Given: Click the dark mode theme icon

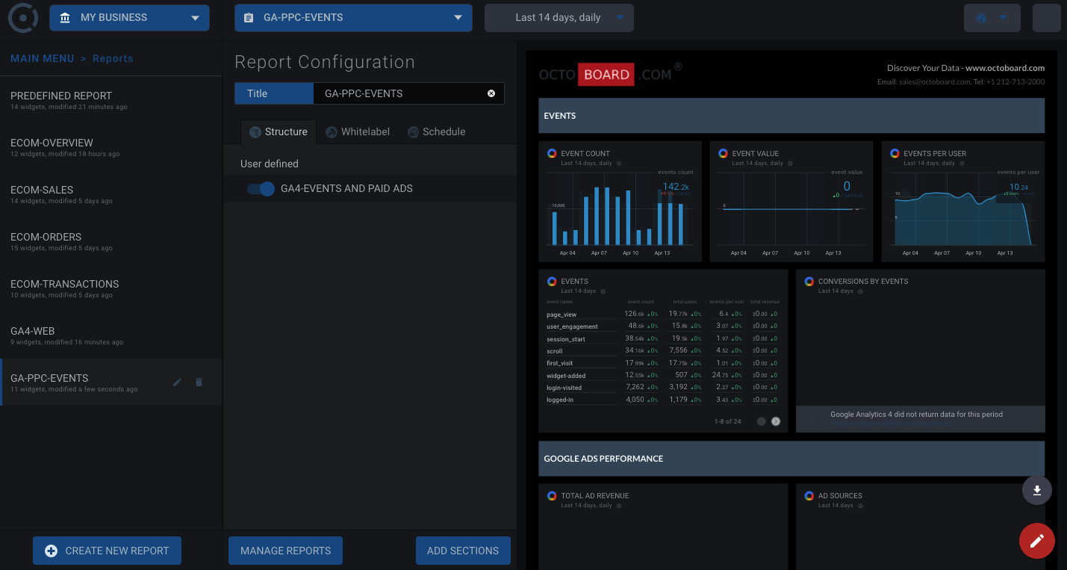Looking at the screenshot, I should coord(981,18).
